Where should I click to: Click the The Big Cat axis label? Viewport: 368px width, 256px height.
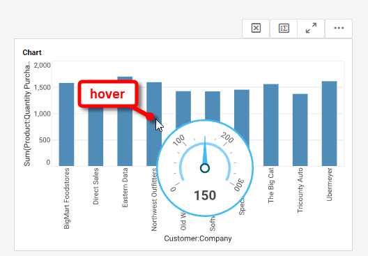(271, 186)
